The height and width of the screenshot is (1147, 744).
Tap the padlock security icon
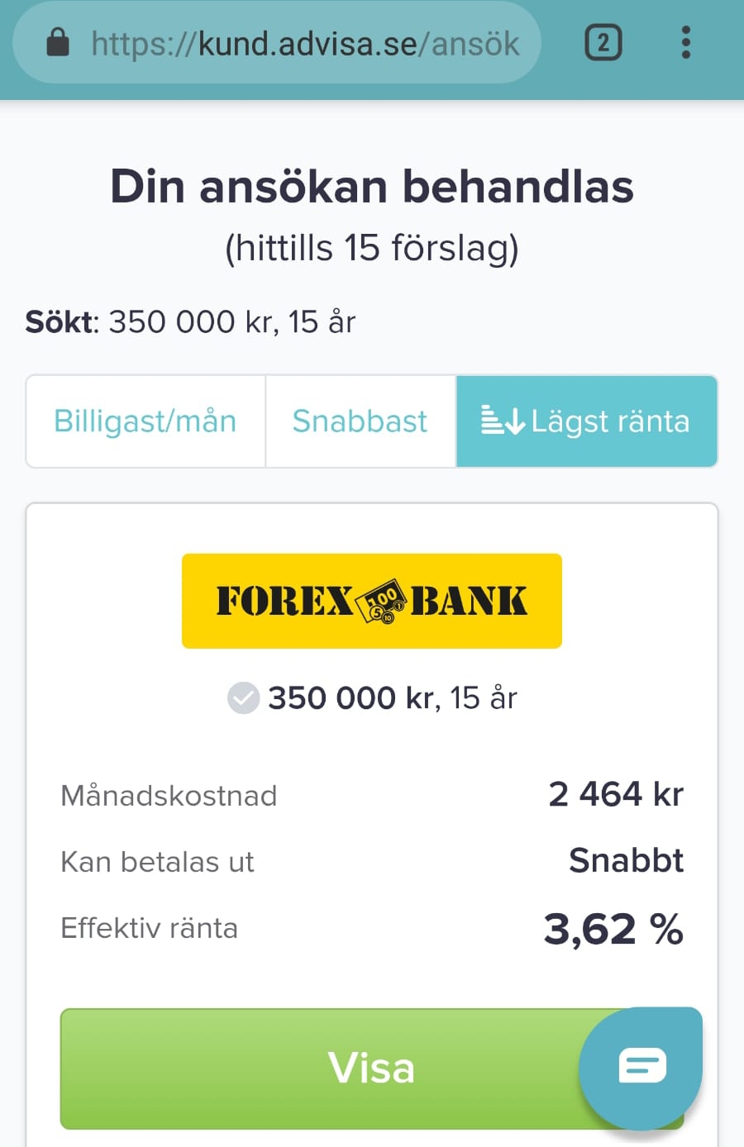(x=57, y=42)
